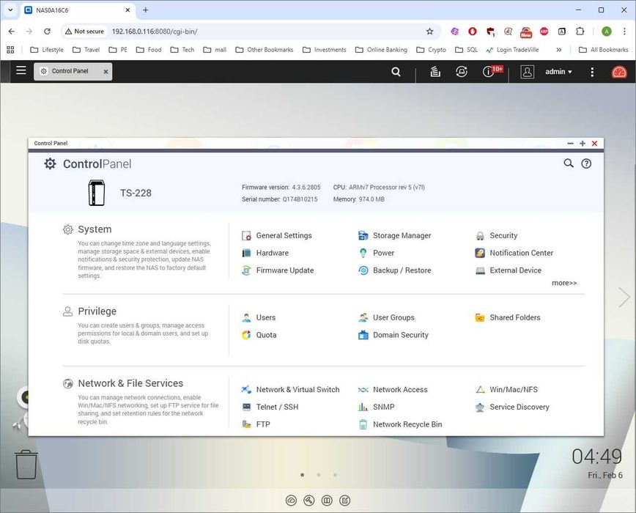Open Users management
636x513 pixels.
coord(259,317)
